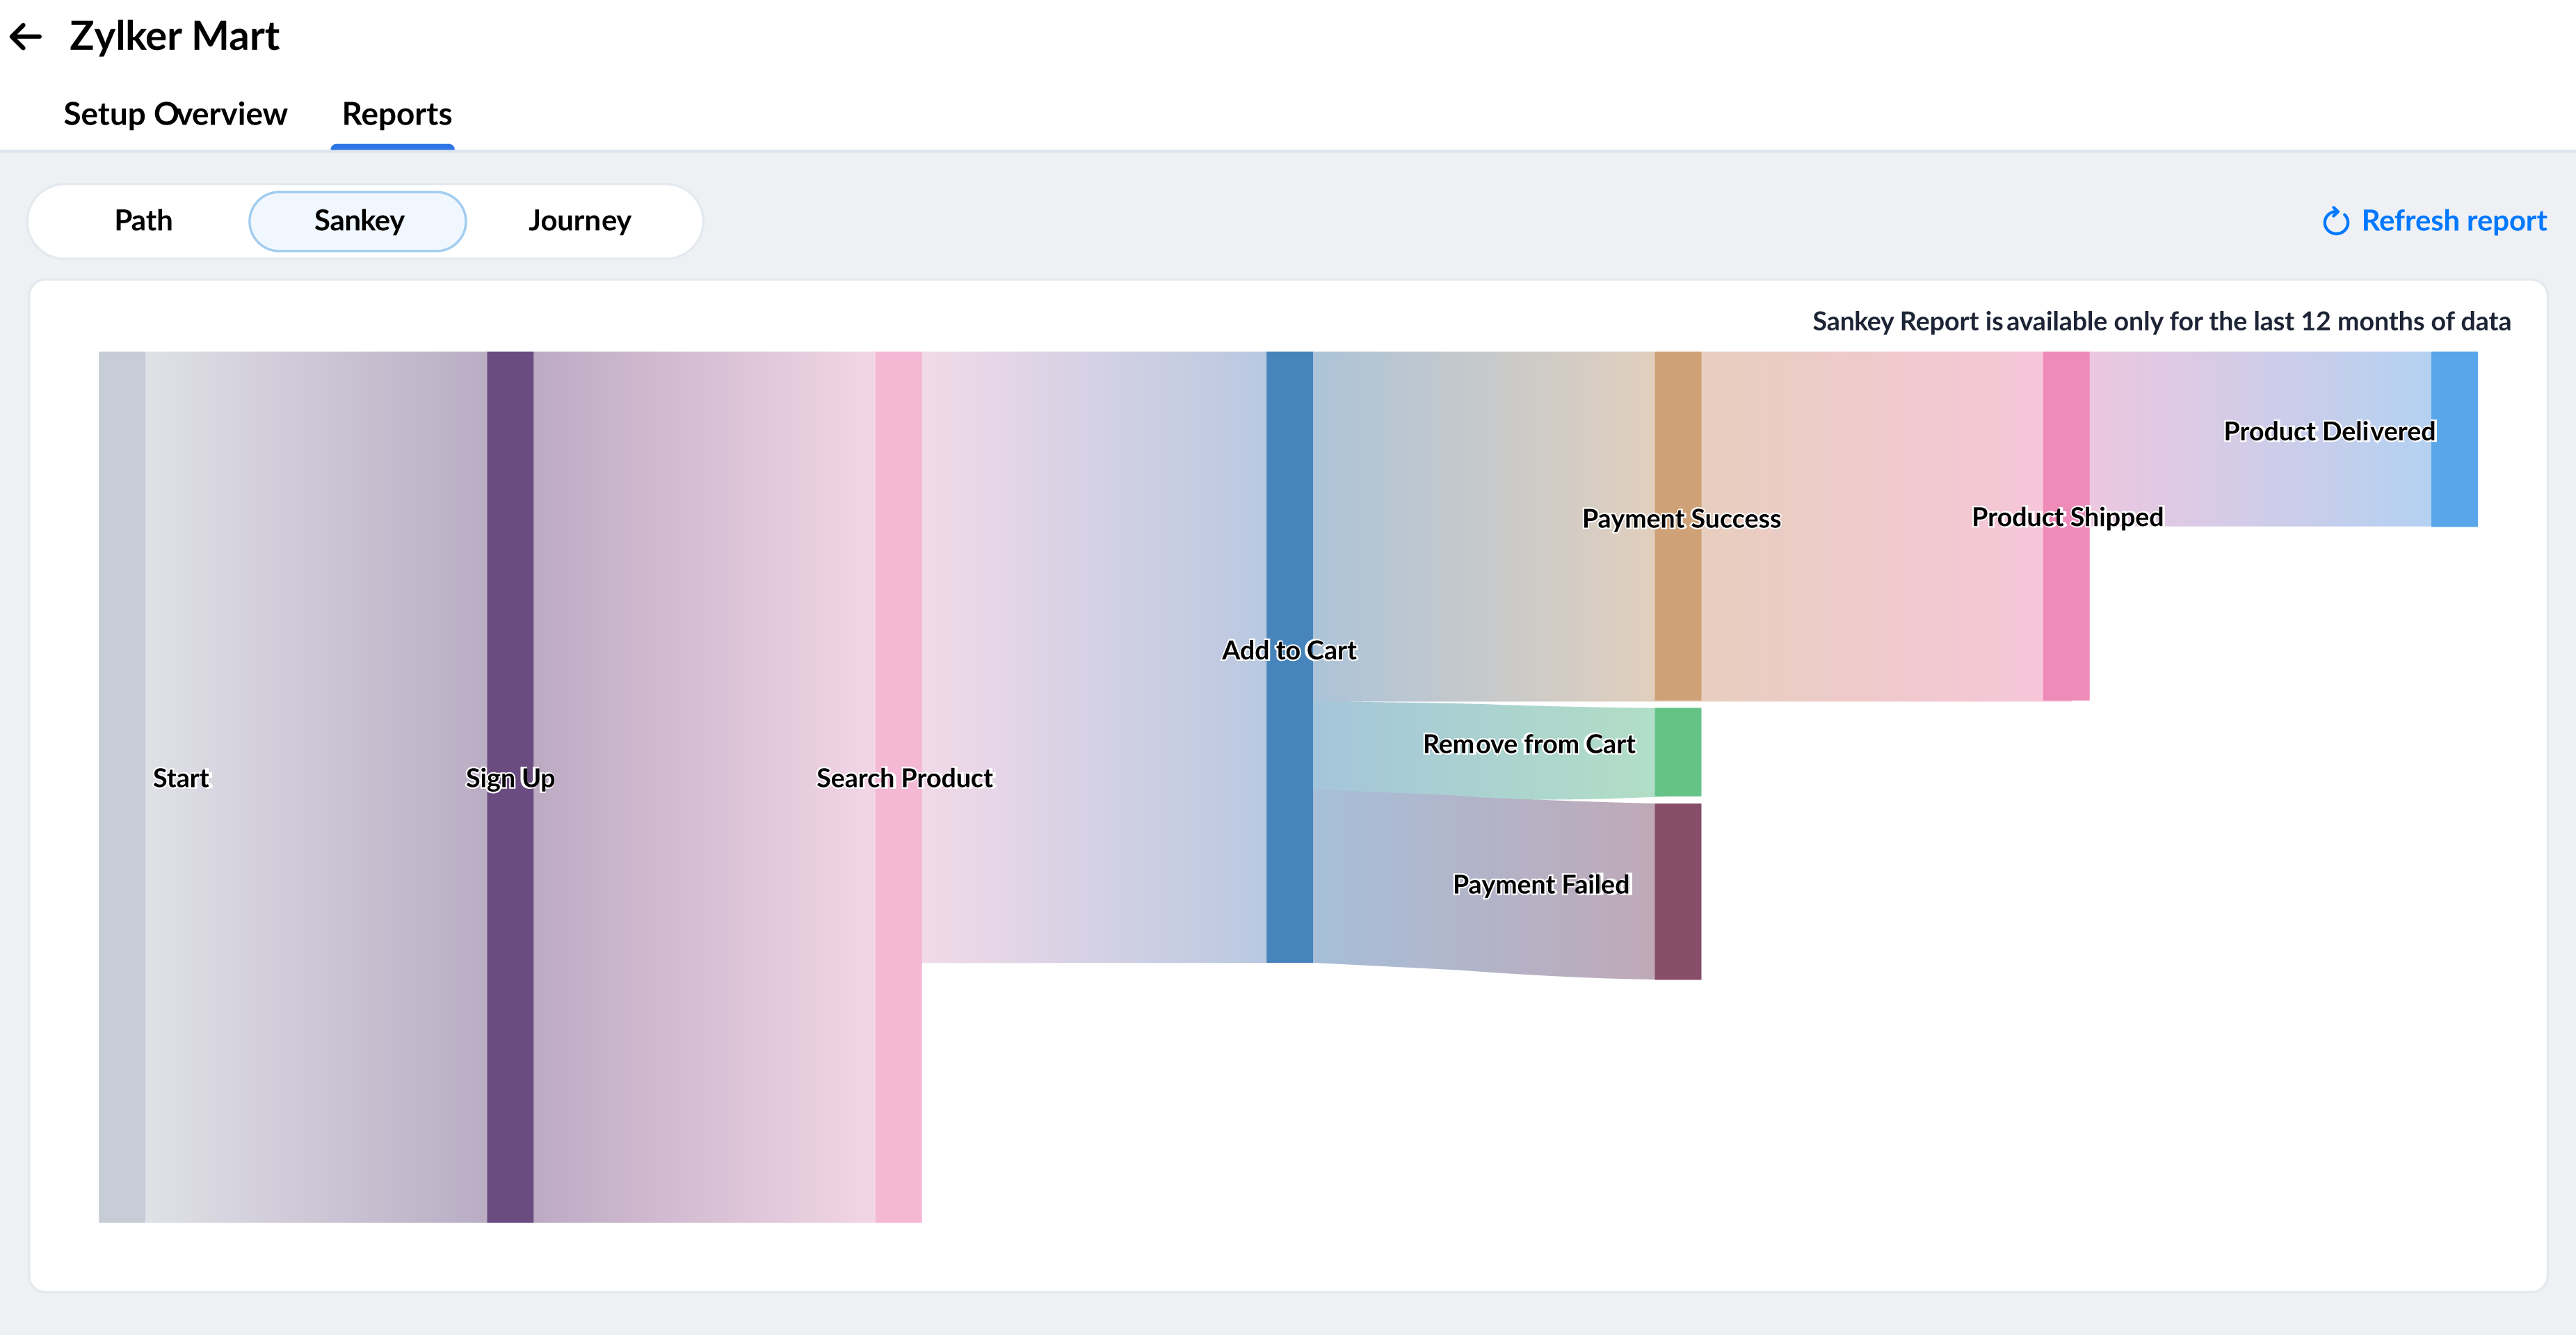
Task: Click the refresh report circular icon
Action: pos(2335,221)
